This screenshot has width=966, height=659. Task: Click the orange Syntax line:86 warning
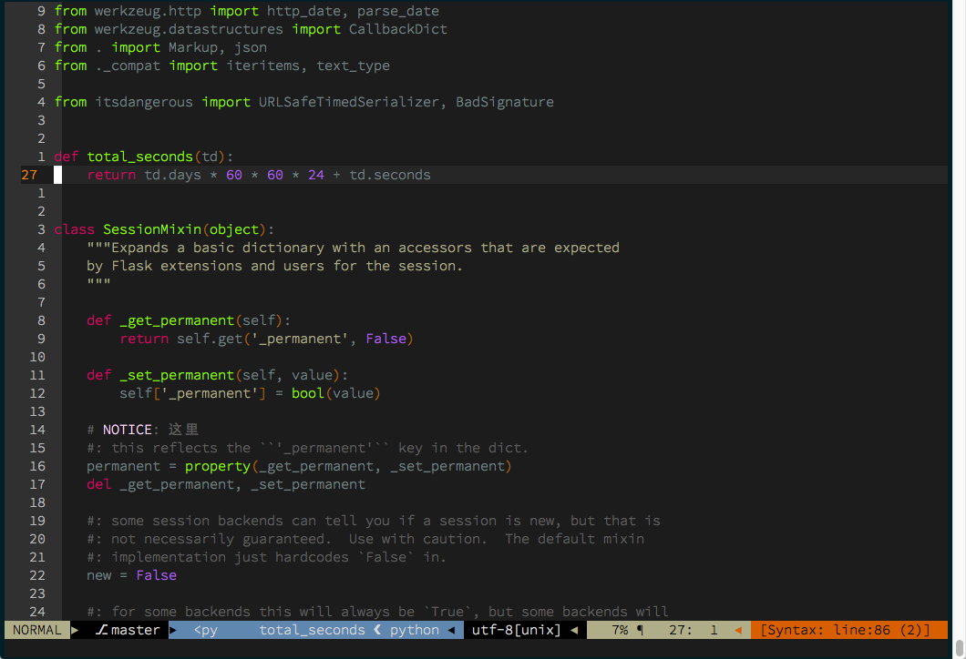click(848, 630)
